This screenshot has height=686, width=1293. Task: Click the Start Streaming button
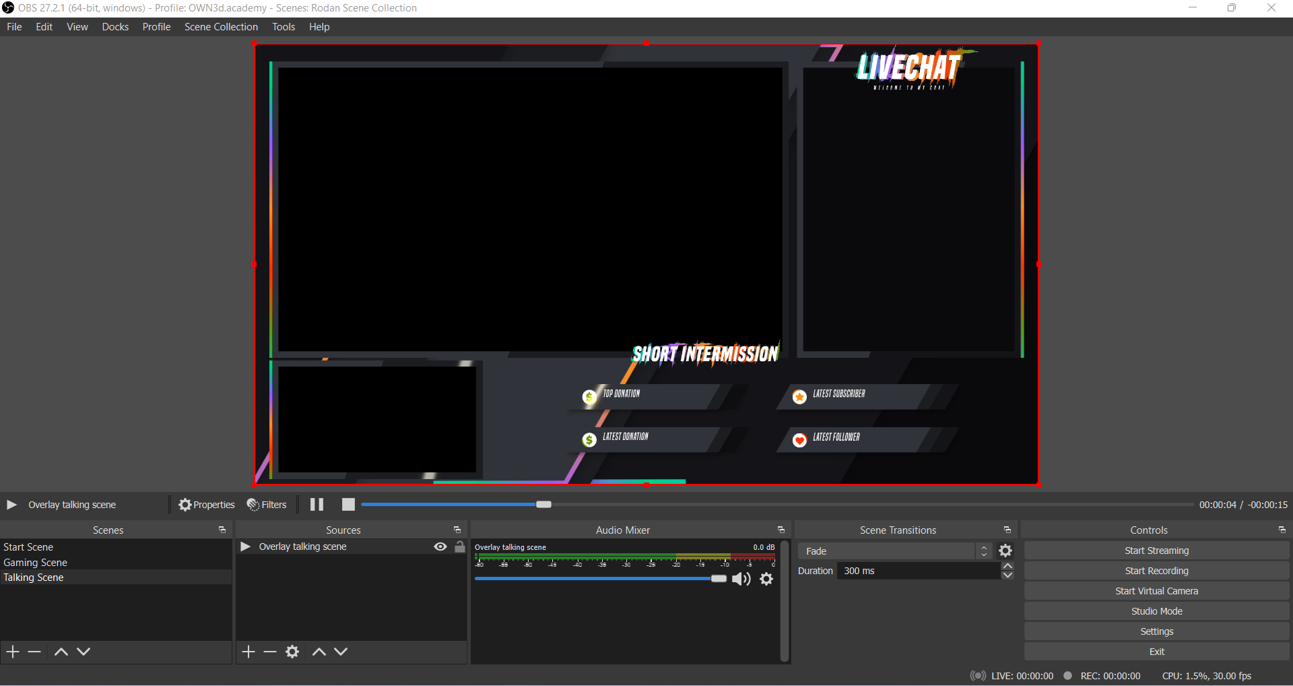click(x=1156, y=551)
